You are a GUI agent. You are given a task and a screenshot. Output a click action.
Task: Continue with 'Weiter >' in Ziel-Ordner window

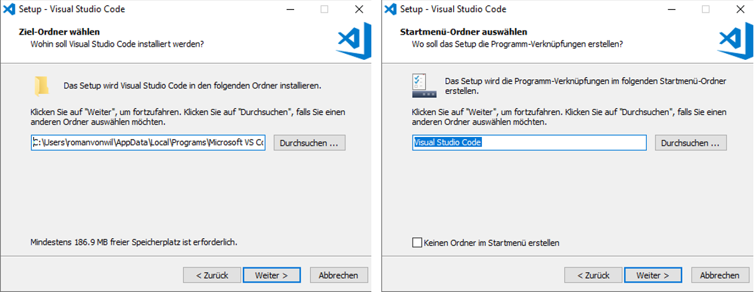click(272, 275)
